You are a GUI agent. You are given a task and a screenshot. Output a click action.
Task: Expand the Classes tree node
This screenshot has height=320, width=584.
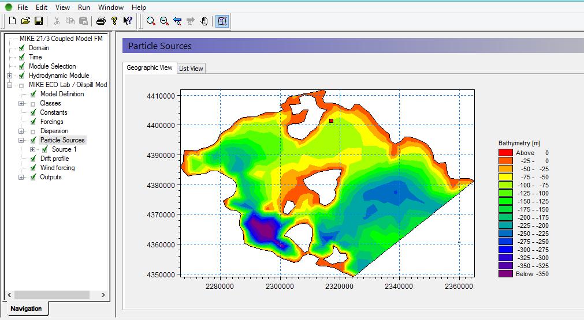point(21,104)
